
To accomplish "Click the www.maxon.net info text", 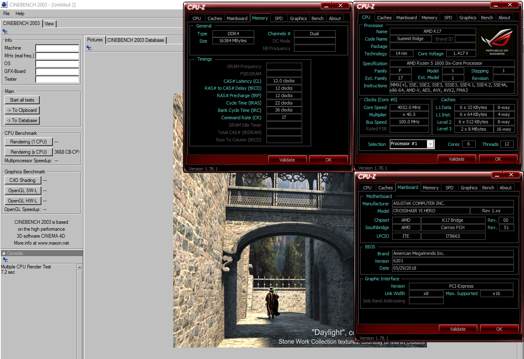I will click(x=53, y=243).
